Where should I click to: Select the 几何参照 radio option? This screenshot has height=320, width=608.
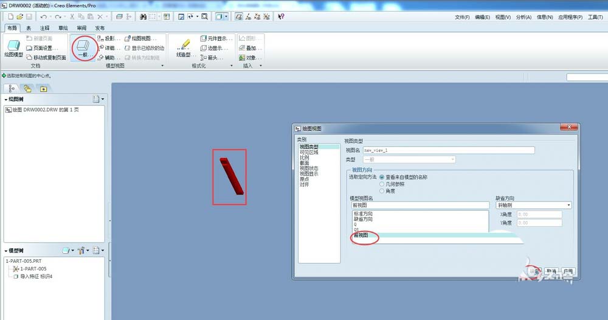(x=382, y=184)
